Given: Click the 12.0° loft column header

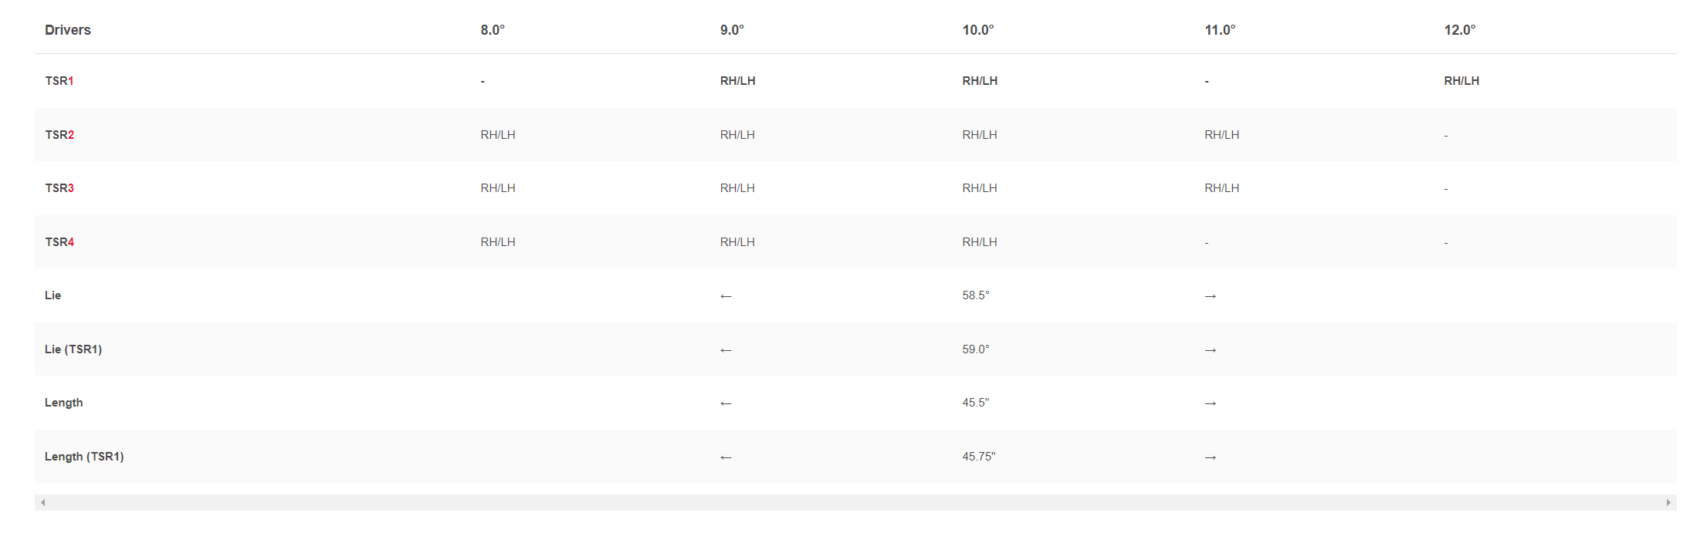Looking at the screenshot, I should pos(1460,30).
